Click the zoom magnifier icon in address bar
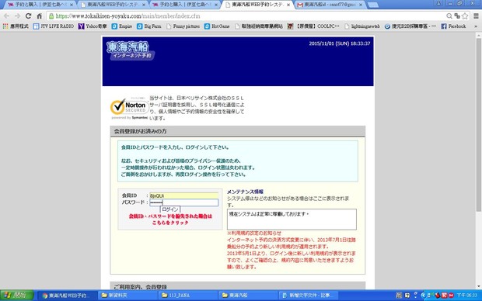Viewport: 482px width, 301px height. (449, 16)
